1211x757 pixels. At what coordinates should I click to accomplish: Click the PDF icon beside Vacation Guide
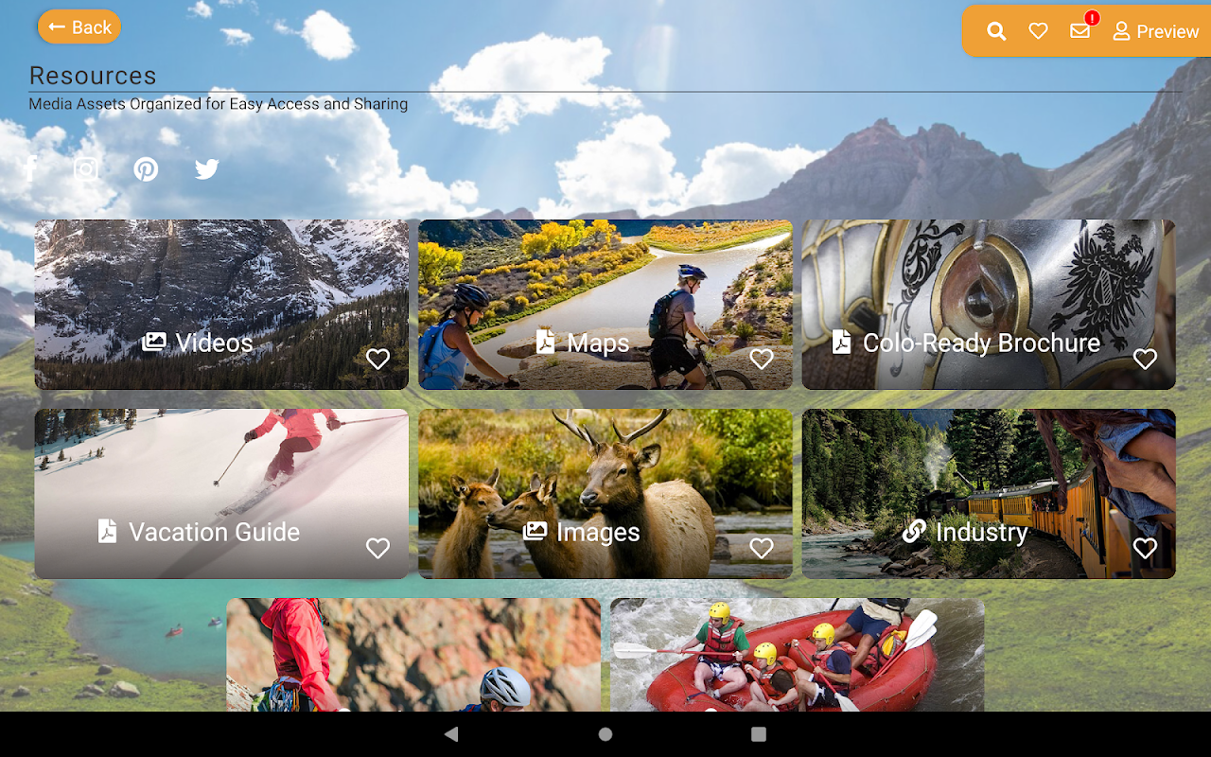(x=107, y=531)
